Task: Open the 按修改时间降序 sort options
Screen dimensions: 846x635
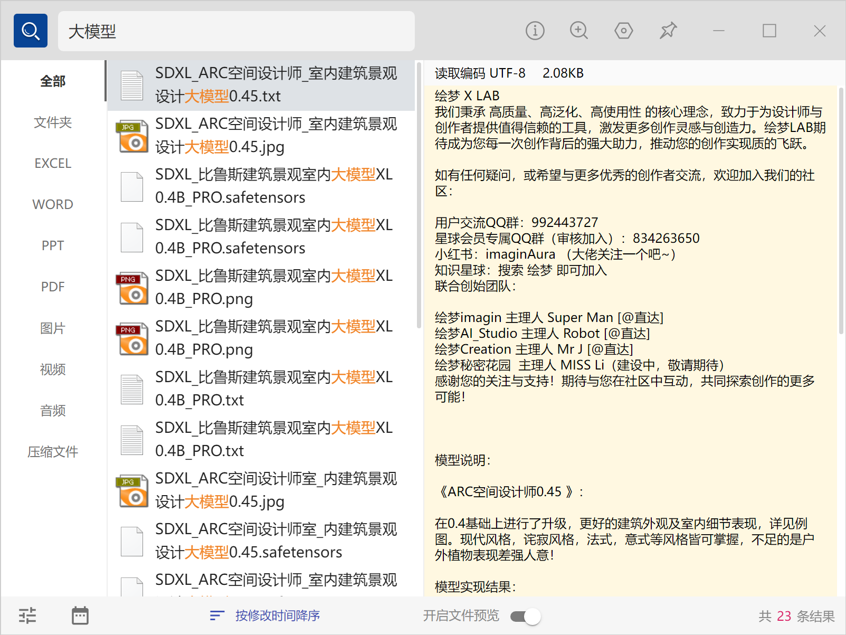Action: 277,615
